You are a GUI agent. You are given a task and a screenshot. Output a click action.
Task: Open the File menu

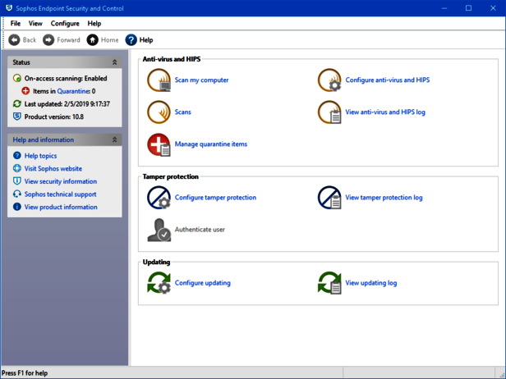click(16, 24)
